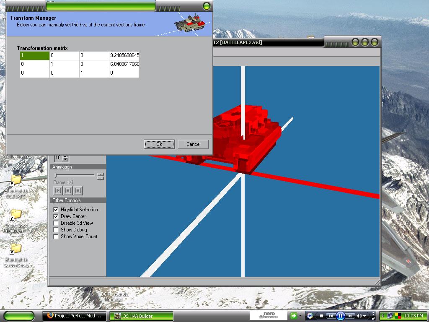Click the animation frame slider track
This screenshot has width=429, height=322.
pos(75,175)
